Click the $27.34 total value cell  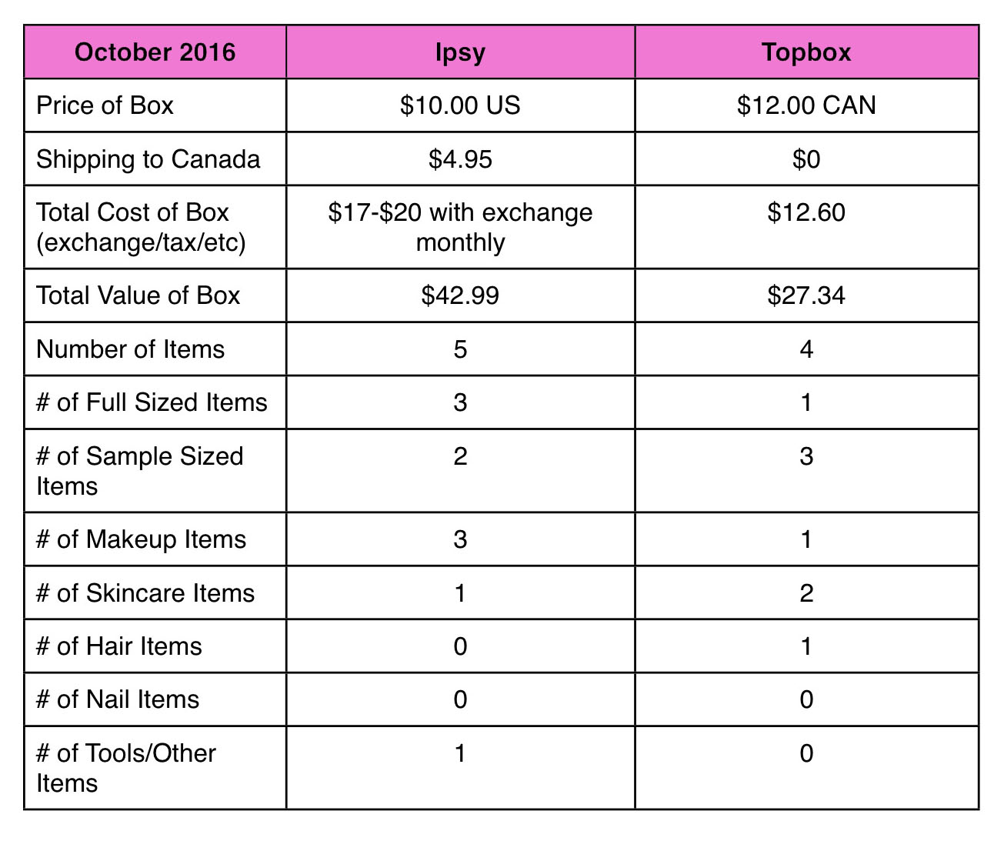pyautogui.click(x=806, y=295)
